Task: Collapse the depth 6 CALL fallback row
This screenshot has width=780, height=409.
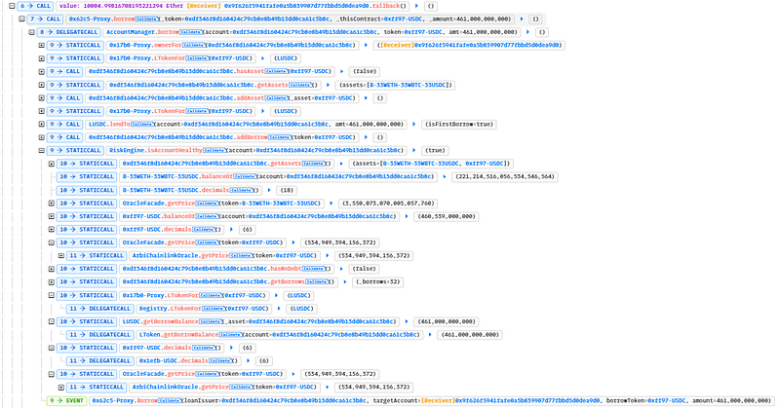Action: 7,6
